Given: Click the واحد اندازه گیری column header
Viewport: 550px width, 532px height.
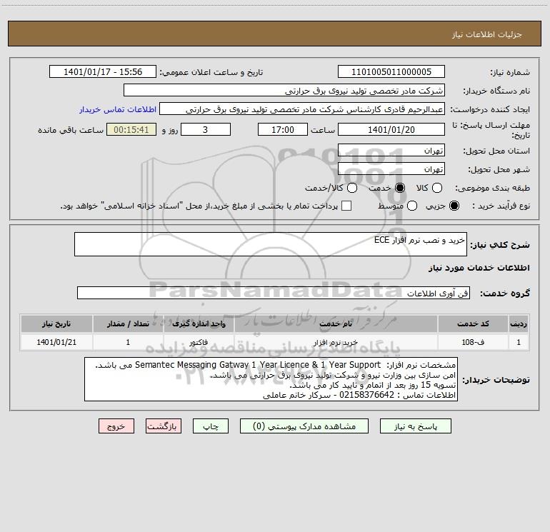Looking at the screenshot, I should pyautogui.click(x=199, y=323).
